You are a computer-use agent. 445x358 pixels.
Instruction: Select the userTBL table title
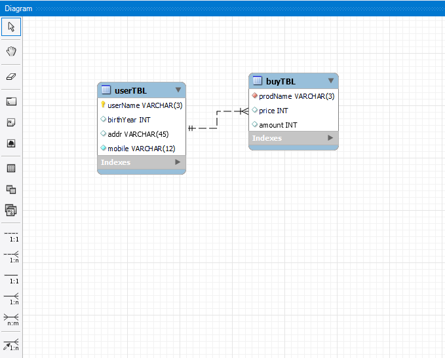[x=131, y=91]
